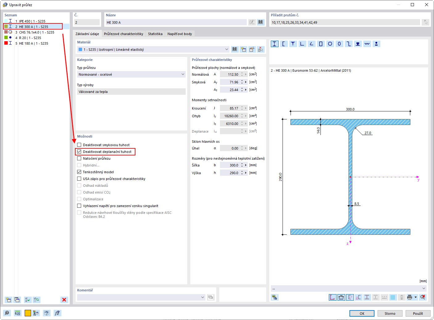Click the Název field containing HE 300 A
This screenshot has width=434, height=320.
[176, 22]
